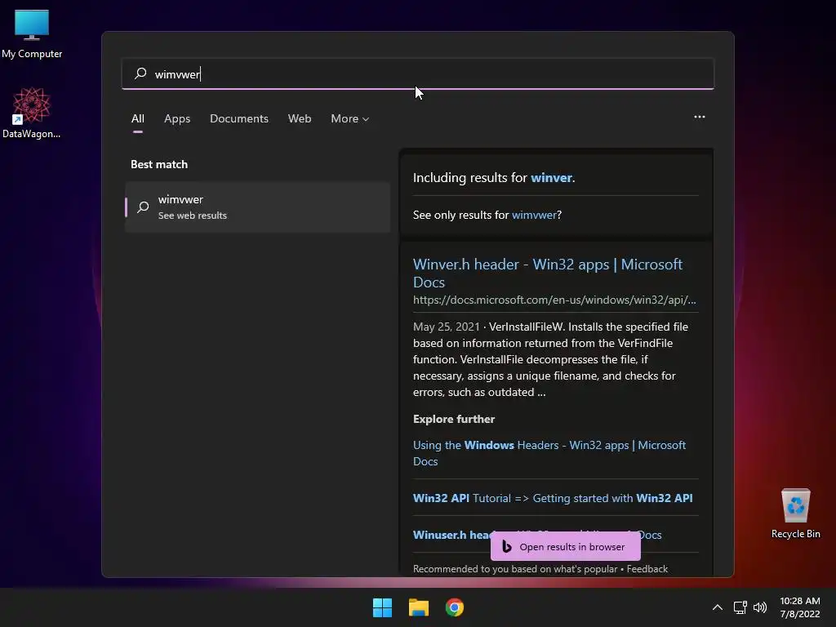Click the Windows Start button
The width and height of the screenshot is (836, 627).
tap(382, 607)
